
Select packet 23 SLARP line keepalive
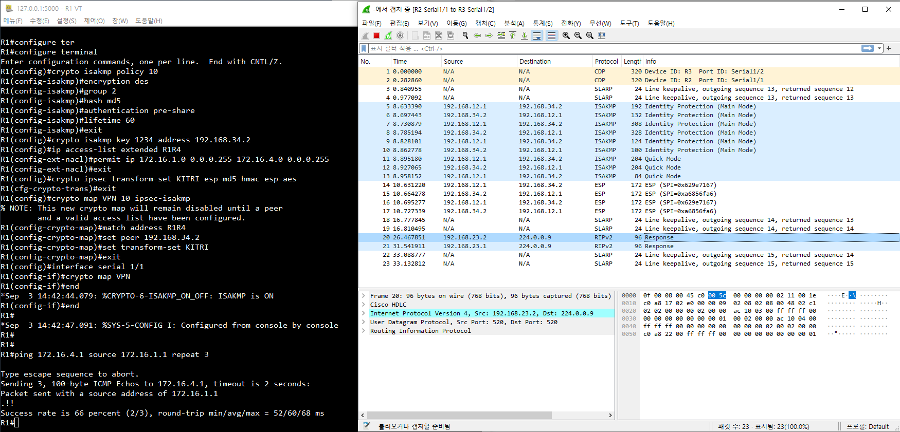click(629, 264)
